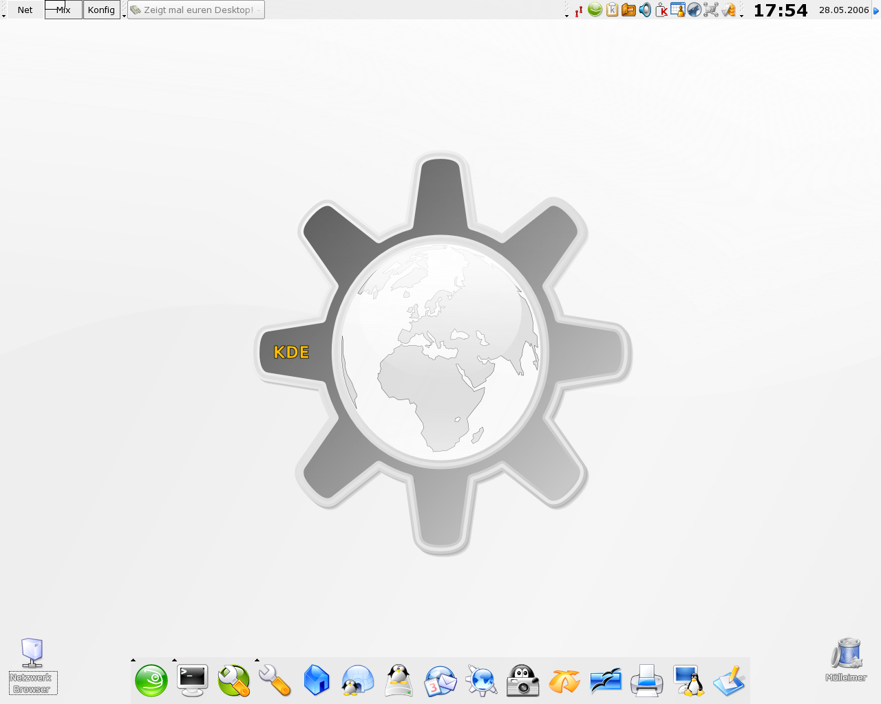Open the printer icon in dock
This screenshot has width=881, height=704.
(x=647, y=681)
